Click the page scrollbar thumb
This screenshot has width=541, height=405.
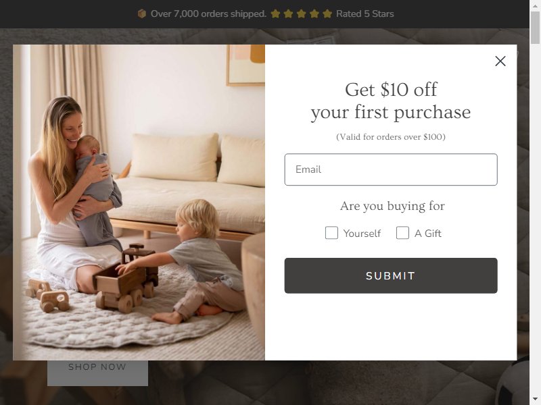[535, 28]
